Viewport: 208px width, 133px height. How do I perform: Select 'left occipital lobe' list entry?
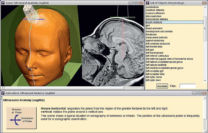tap(155, 74)
